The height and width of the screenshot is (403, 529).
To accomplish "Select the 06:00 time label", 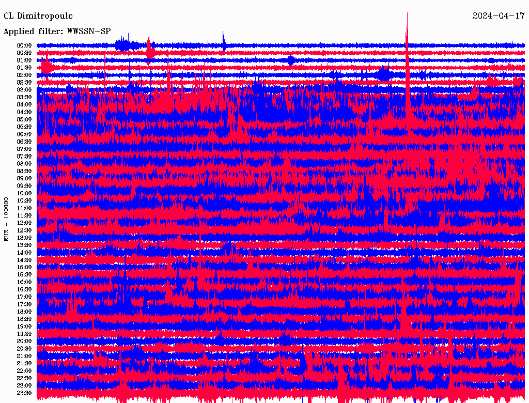I will point(24,134).
